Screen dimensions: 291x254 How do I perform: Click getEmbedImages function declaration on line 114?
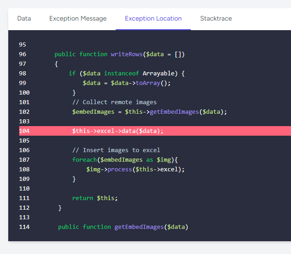(139, 227)
